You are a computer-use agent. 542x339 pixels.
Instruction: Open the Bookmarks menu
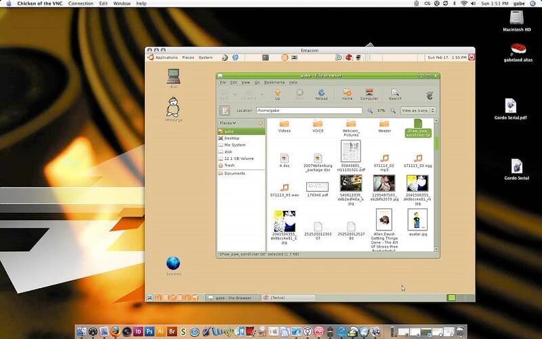[274, 82]
